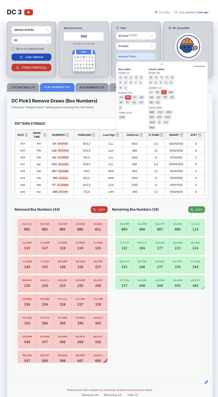This screenshot has height=397, width=218.
Task: Click remaining box number 114
Action: (195, 227)
